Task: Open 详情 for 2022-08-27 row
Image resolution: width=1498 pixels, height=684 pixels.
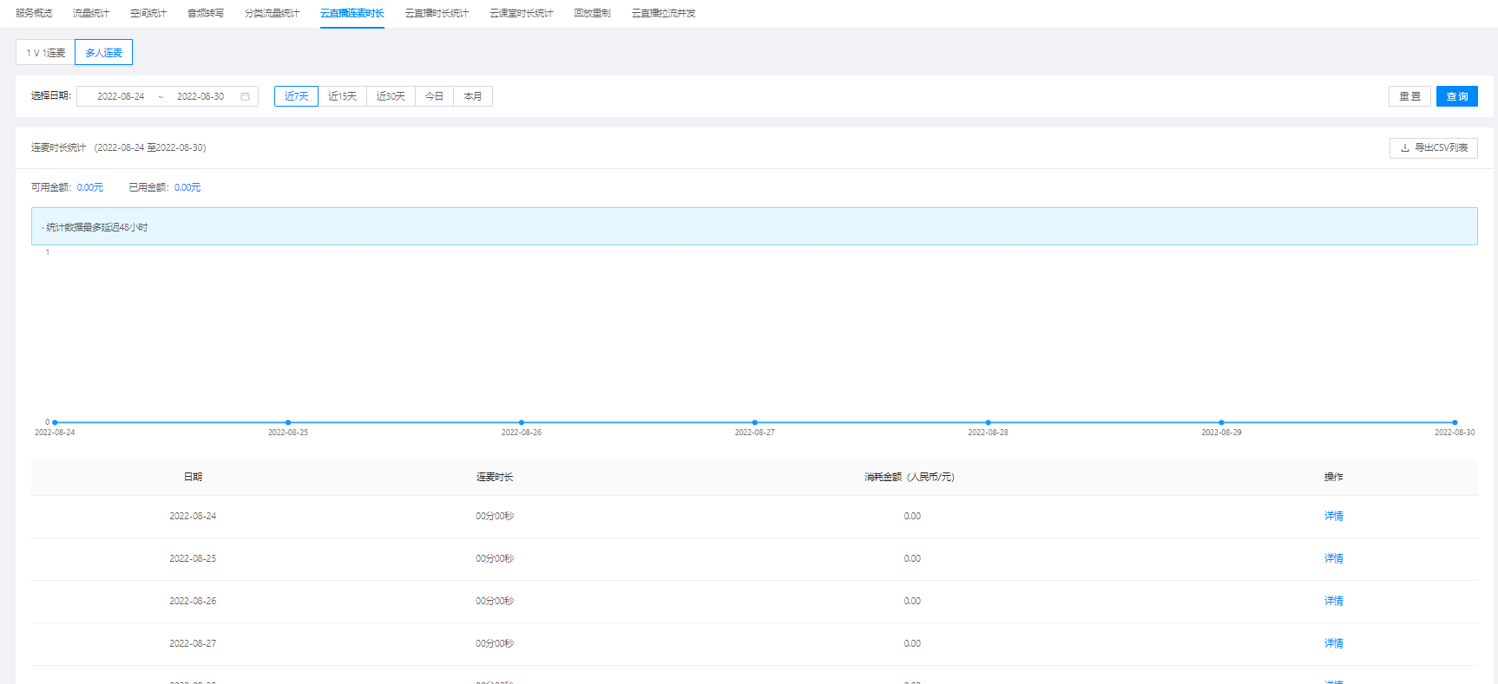Action: (x=1333, y=643)
